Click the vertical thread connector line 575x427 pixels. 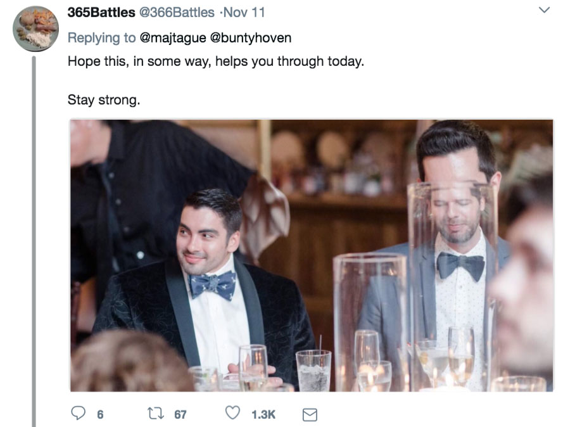[x=35, y=241]
